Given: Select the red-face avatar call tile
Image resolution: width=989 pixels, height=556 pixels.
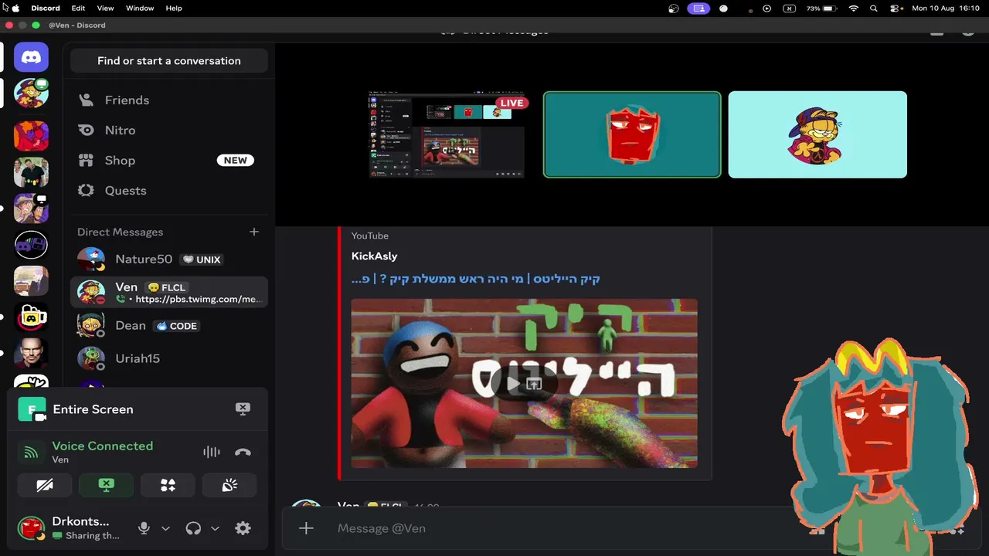Looking at the screenshot, I should click(632, 134).
